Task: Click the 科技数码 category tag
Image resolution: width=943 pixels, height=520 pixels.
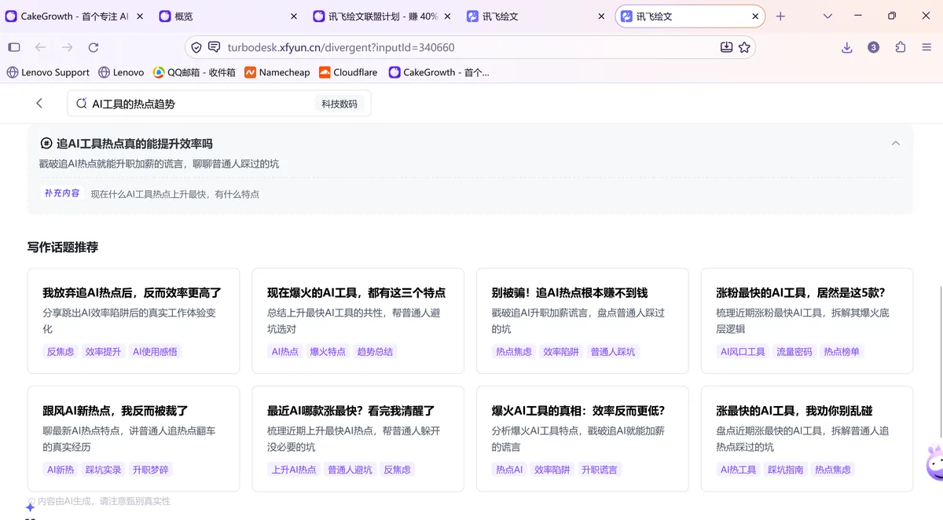Action: point(339,104)
